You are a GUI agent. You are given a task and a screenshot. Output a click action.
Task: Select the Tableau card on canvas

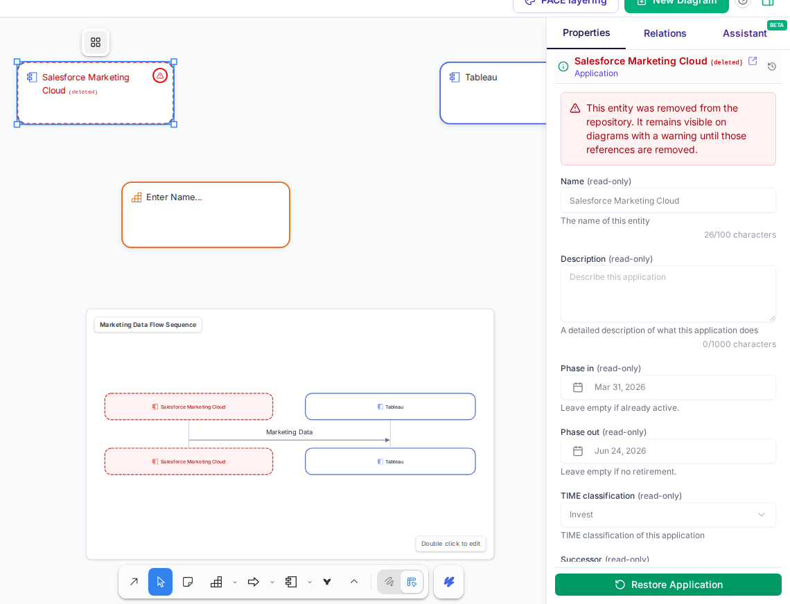493,94
